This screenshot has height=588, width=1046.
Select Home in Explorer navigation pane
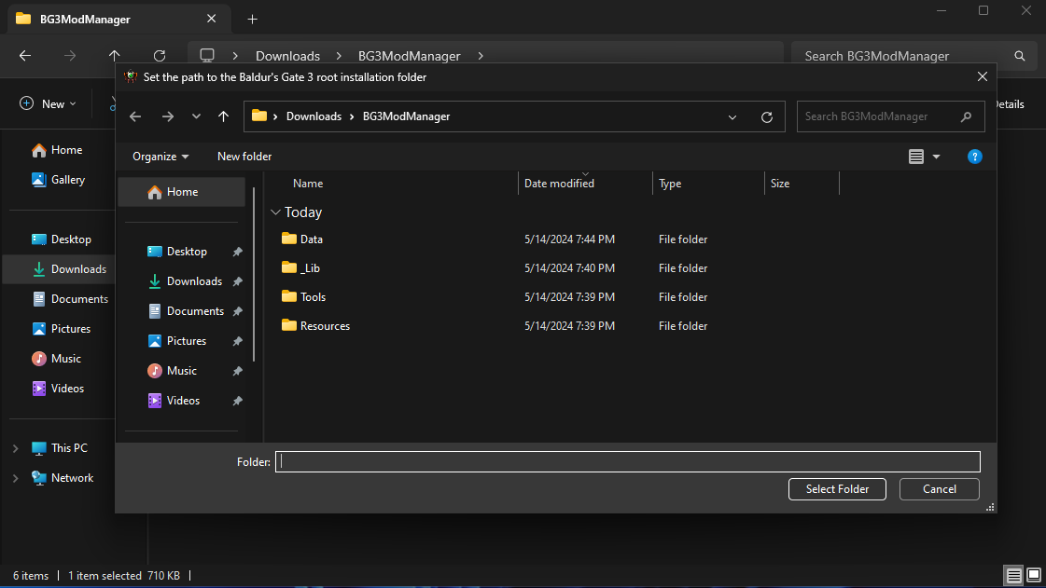pos(57,151)
